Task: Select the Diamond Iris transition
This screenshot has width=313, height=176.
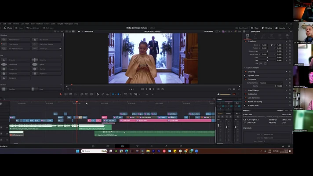Action: coord(15,65)
